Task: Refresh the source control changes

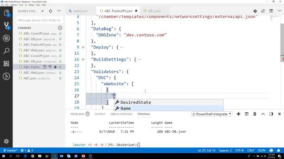Action: point(51,11)
